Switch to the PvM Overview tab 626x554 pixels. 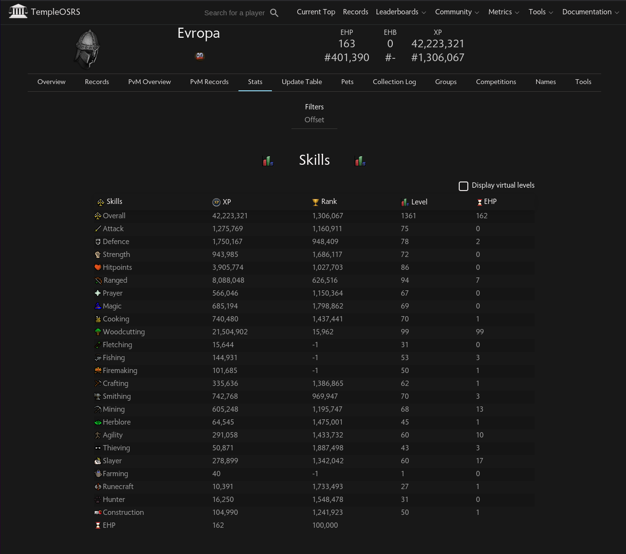coord(150,82)
